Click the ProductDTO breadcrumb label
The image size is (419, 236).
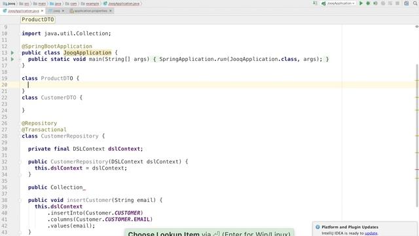pyautogui.click(x=38, y=20)
